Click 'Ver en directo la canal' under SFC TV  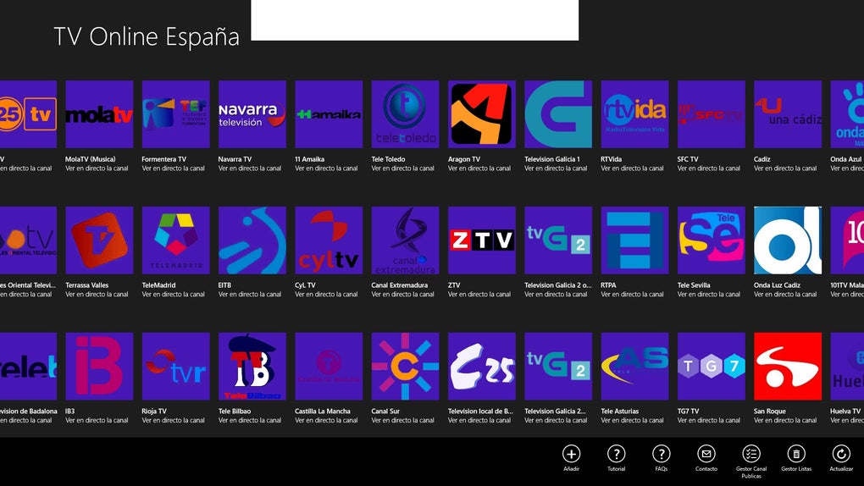(x=709, y=168)
